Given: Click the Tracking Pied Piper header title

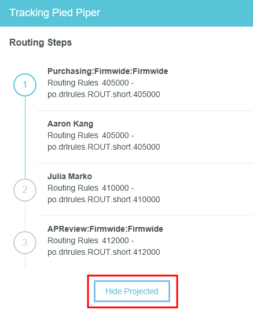Looking at the screenshot, I should [54, 13].
